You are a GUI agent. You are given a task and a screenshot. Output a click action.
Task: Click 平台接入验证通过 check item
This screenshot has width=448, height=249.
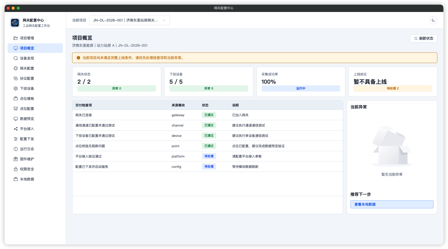click(x=88, y=156)
